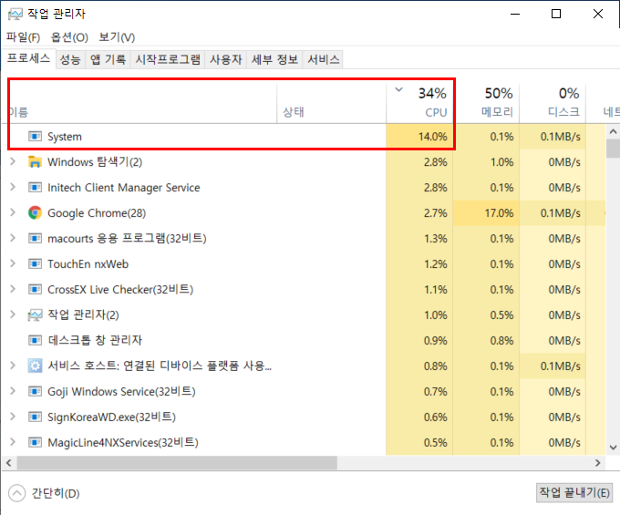Select the 프로세스 tab
This screenshot has width=620, height=515.
(29, 58)
